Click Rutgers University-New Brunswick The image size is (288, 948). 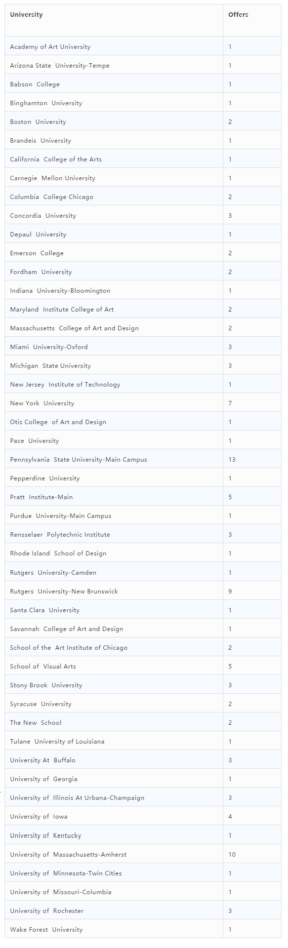(64, 591)
